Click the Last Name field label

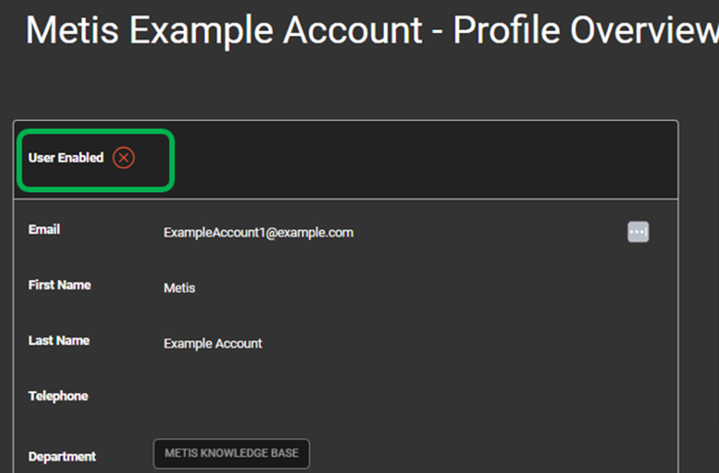click(59, 341)
